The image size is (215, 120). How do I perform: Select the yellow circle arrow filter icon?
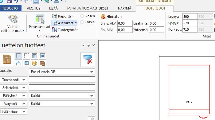[x=34, y=63]
